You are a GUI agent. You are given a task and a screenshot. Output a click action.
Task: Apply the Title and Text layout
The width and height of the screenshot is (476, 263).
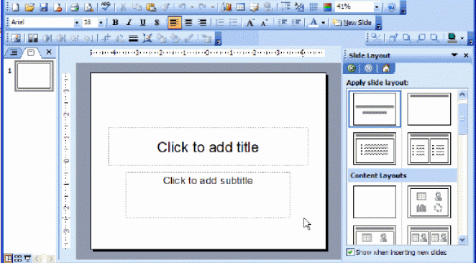[x=375, y=149]
